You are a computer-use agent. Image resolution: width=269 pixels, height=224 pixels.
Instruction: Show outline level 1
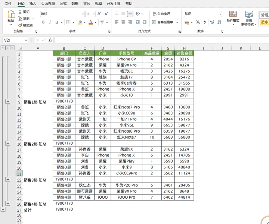(x=3, y=48)
